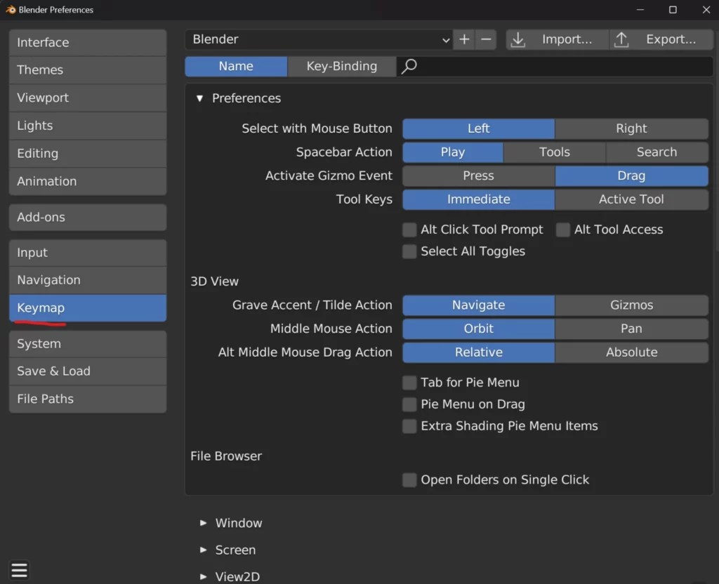This screenshot has width=719, height=584.
Task: Click the Blender logo in the title bar
Action: (x=10, y=10)
